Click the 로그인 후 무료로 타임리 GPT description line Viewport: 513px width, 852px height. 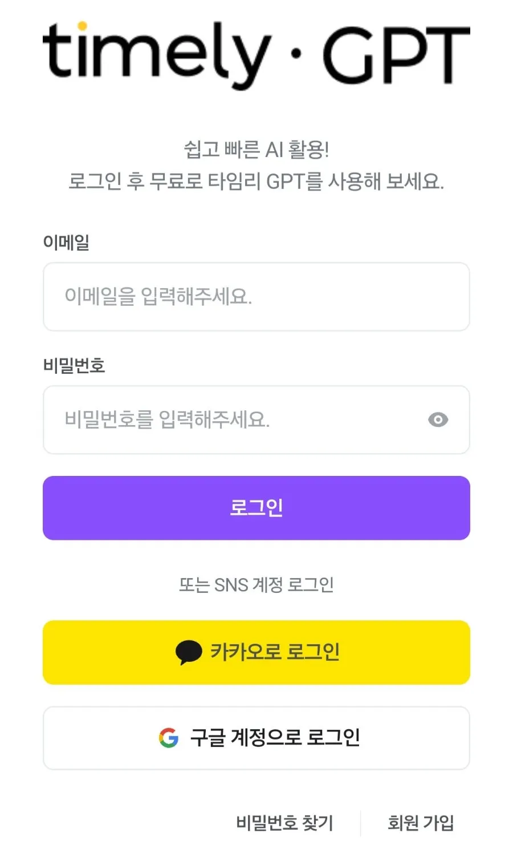(x=256, y=181)
